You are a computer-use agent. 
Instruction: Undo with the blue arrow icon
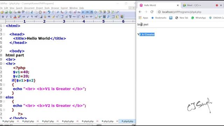(49, 12)
